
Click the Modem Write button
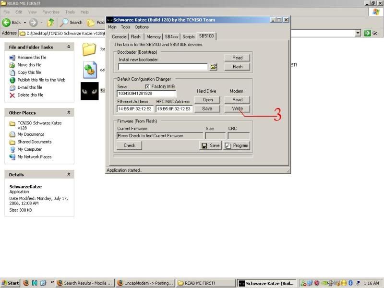237,108
